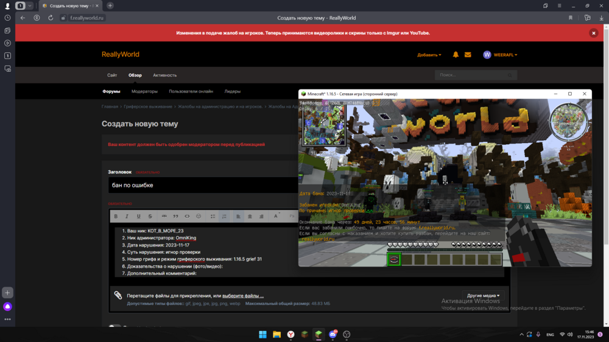Screen dimensions: 609x342
Task: Open the Жалобы на администрацию и на игроков breadcrumb
Action: [220, 106]
